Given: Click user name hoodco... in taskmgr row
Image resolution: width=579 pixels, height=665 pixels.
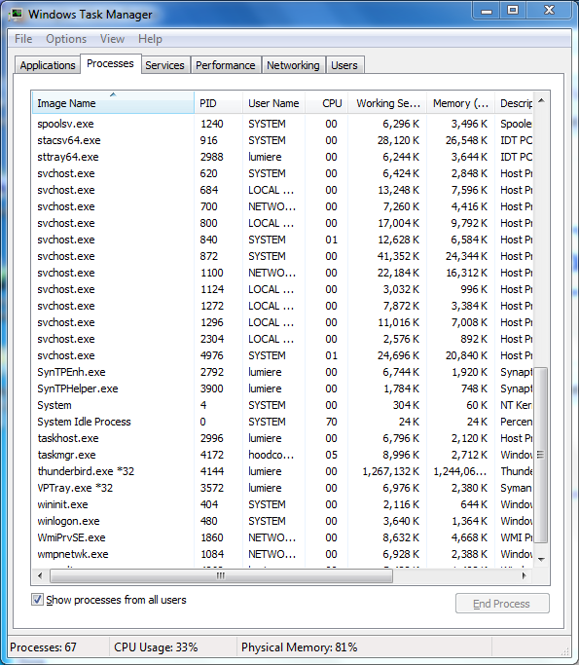Looking at the screenshot, I should (x=271, y=455).
